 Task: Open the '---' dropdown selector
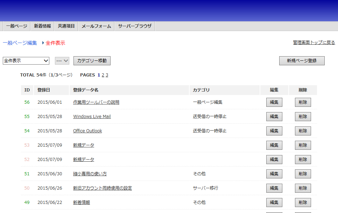62,61
